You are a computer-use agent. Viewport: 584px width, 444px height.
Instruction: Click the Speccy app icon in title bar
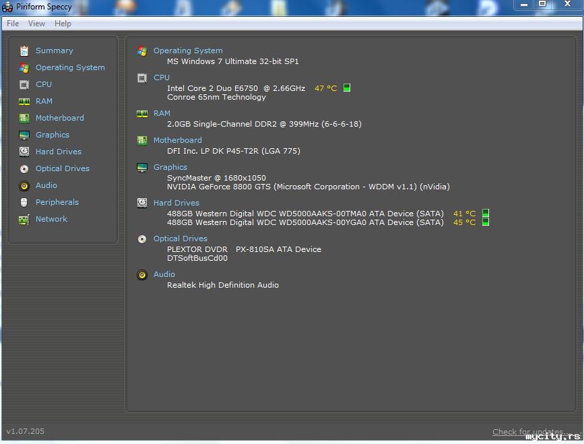(7, 7)
